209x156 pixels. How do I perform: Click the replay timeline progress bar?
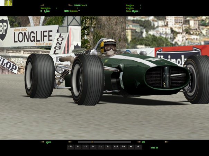[104, 142]
